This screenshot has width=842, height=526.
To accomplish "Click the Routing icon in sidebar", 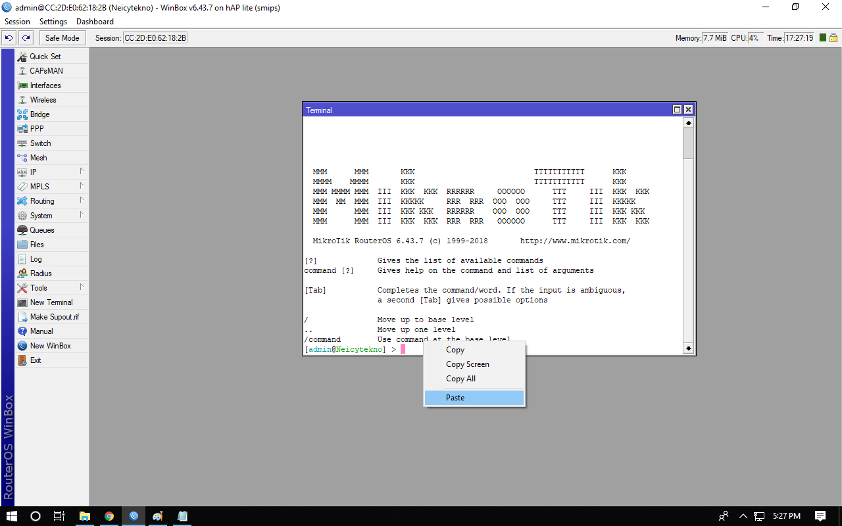I will click(x=22, y=201).
